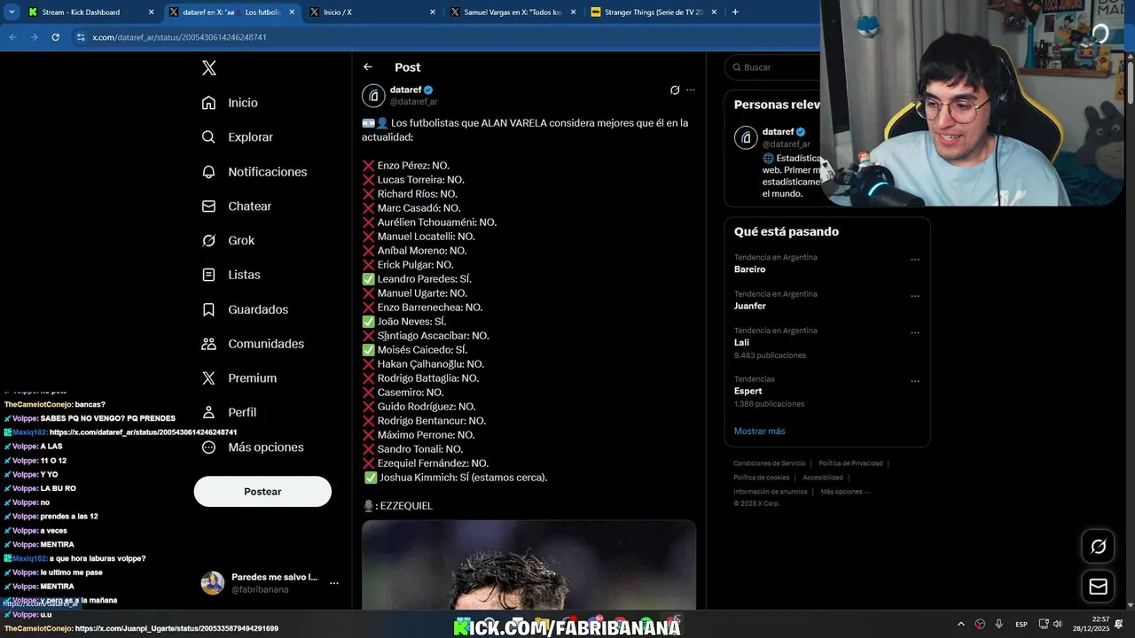Image resolution: width=1135 pixels, height=638 pixels.
Task: Click browser forward arrow
Action: [34, 37]
